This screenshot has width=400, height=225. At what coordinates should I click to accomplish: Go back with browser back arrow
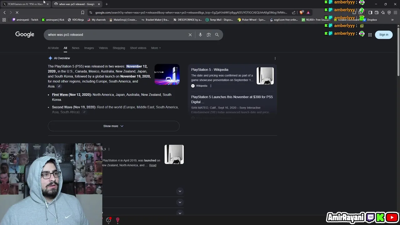(x=4, y=12)
